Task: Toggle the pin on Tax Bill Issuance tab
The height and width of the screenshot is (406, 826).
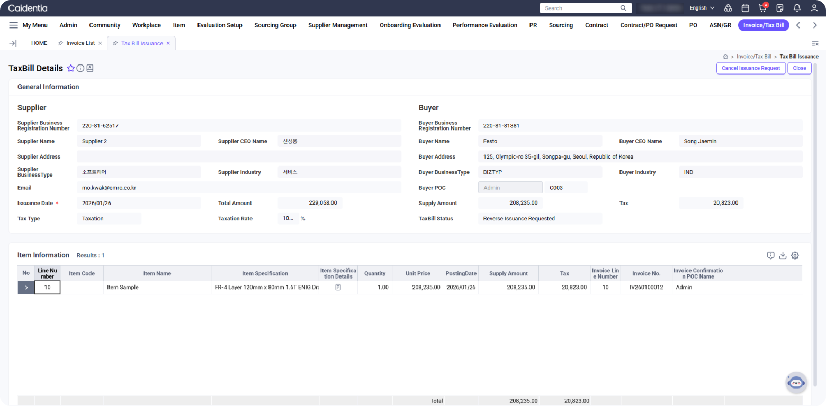Action: pos(115,43)
